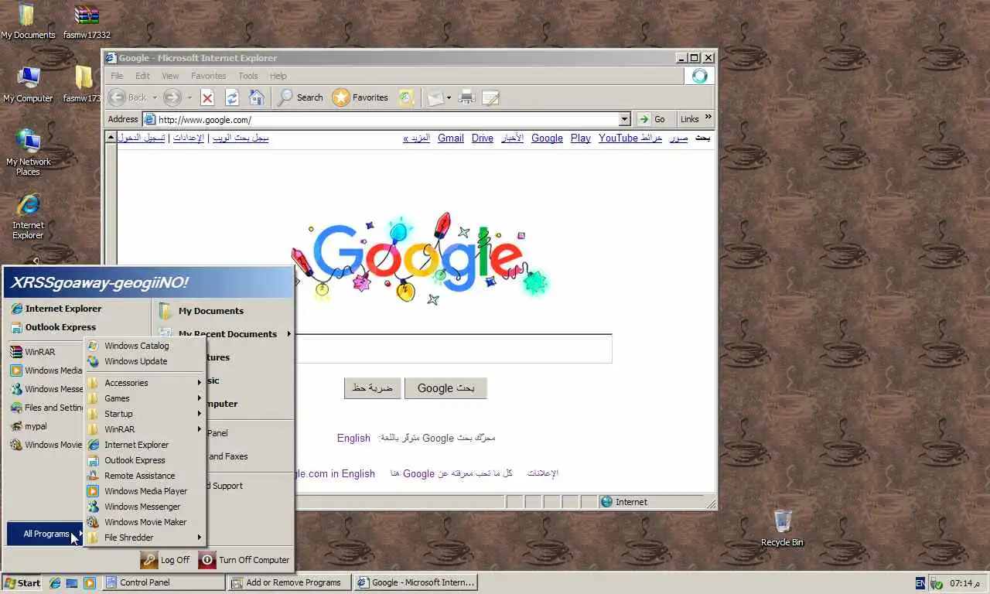Screen dimensions: 990x594
Task: Open the View menu in Internet Explorer
Action: tap(170, 76)
